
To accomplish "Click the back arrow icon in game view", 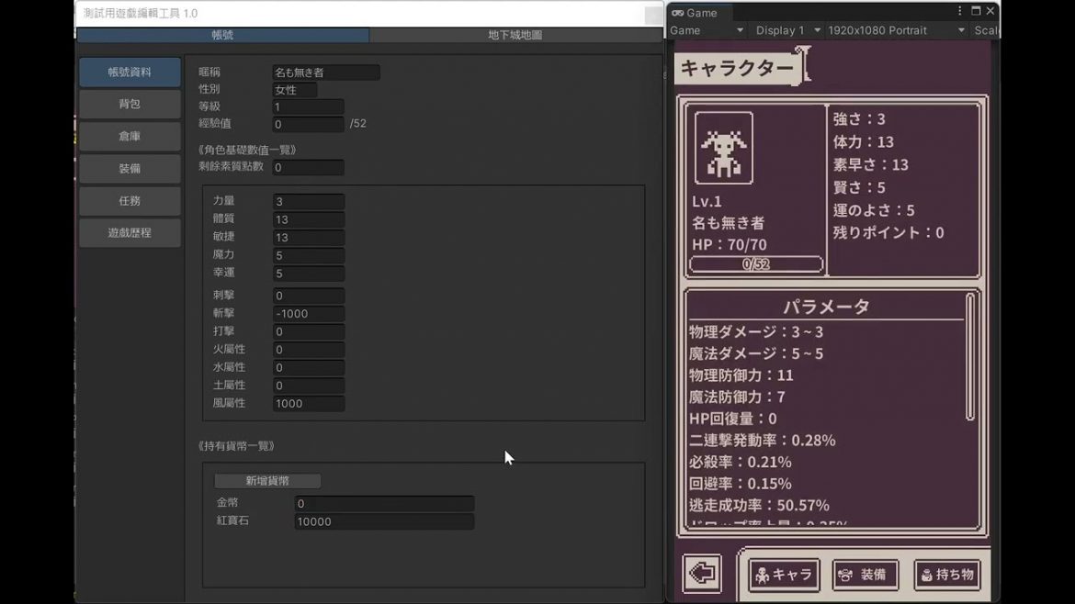I will tap(702, 575).
